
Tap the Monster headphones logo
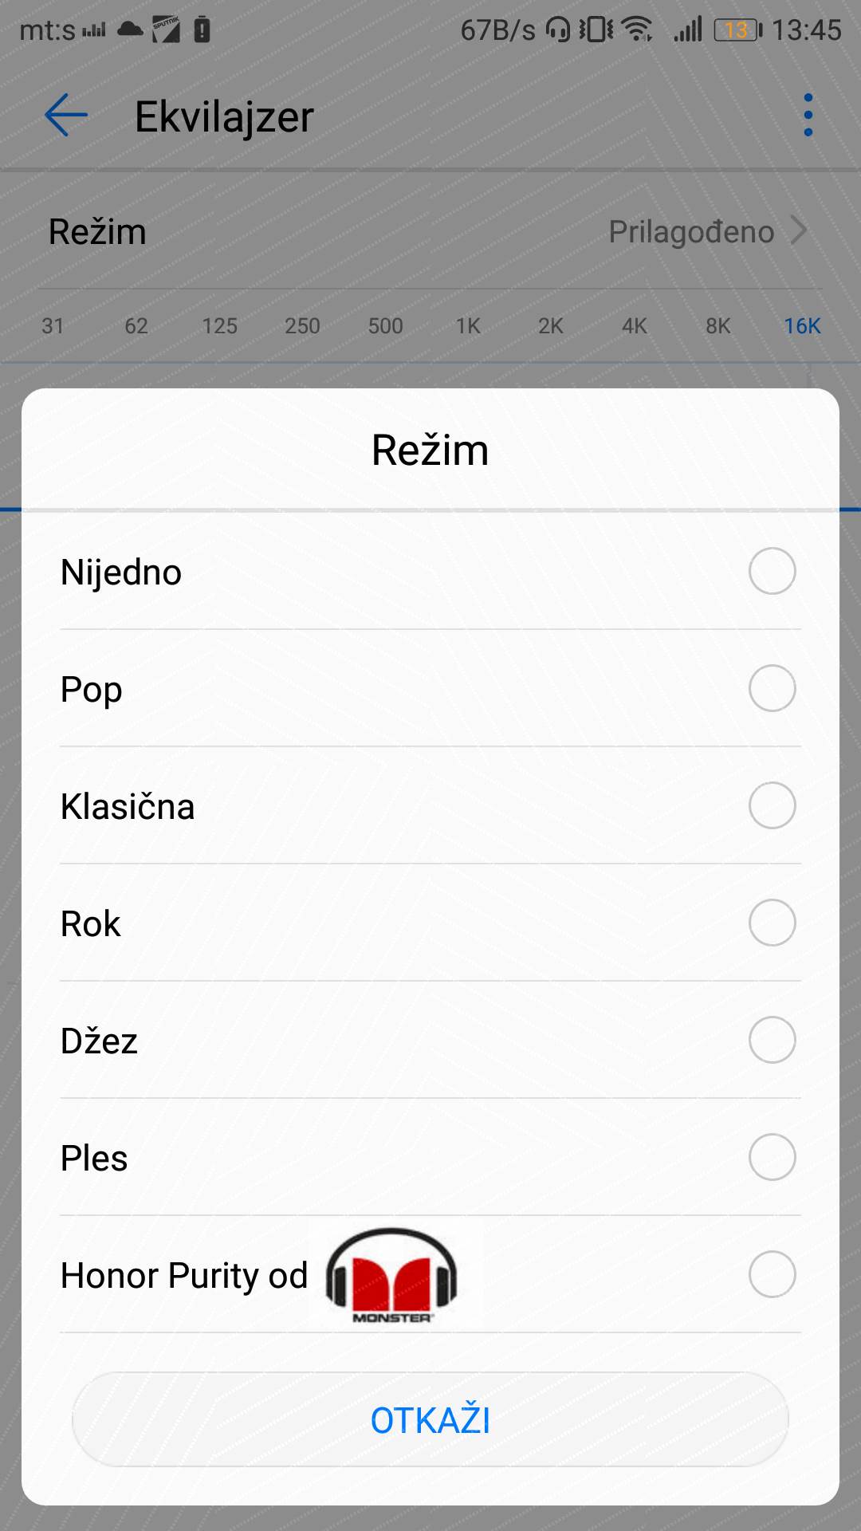coord(391,1275)
